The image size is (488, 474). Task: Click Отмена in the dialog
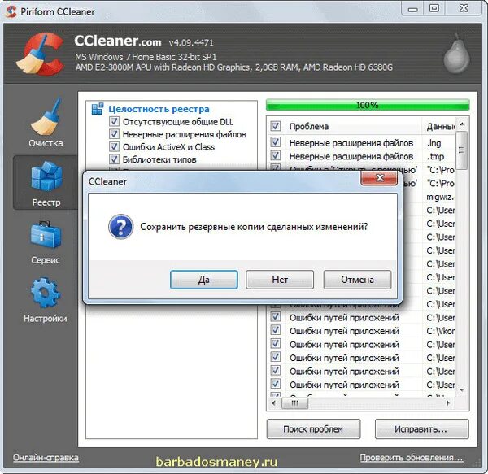(357, 280)
